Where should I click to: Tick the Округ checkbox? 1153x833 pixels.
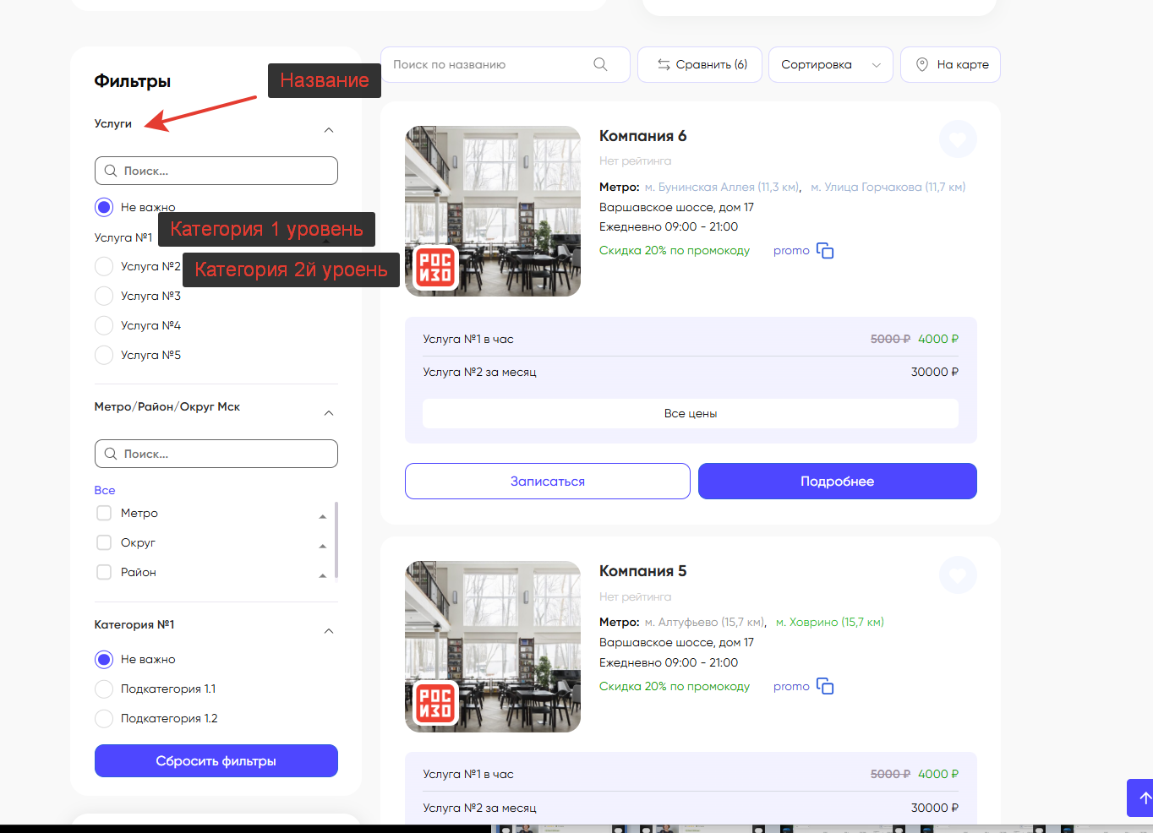[x=104, y=542]
